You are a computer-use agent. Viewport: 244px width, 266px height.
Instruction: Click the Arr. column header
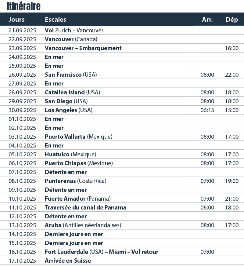(x=207, y=19)
